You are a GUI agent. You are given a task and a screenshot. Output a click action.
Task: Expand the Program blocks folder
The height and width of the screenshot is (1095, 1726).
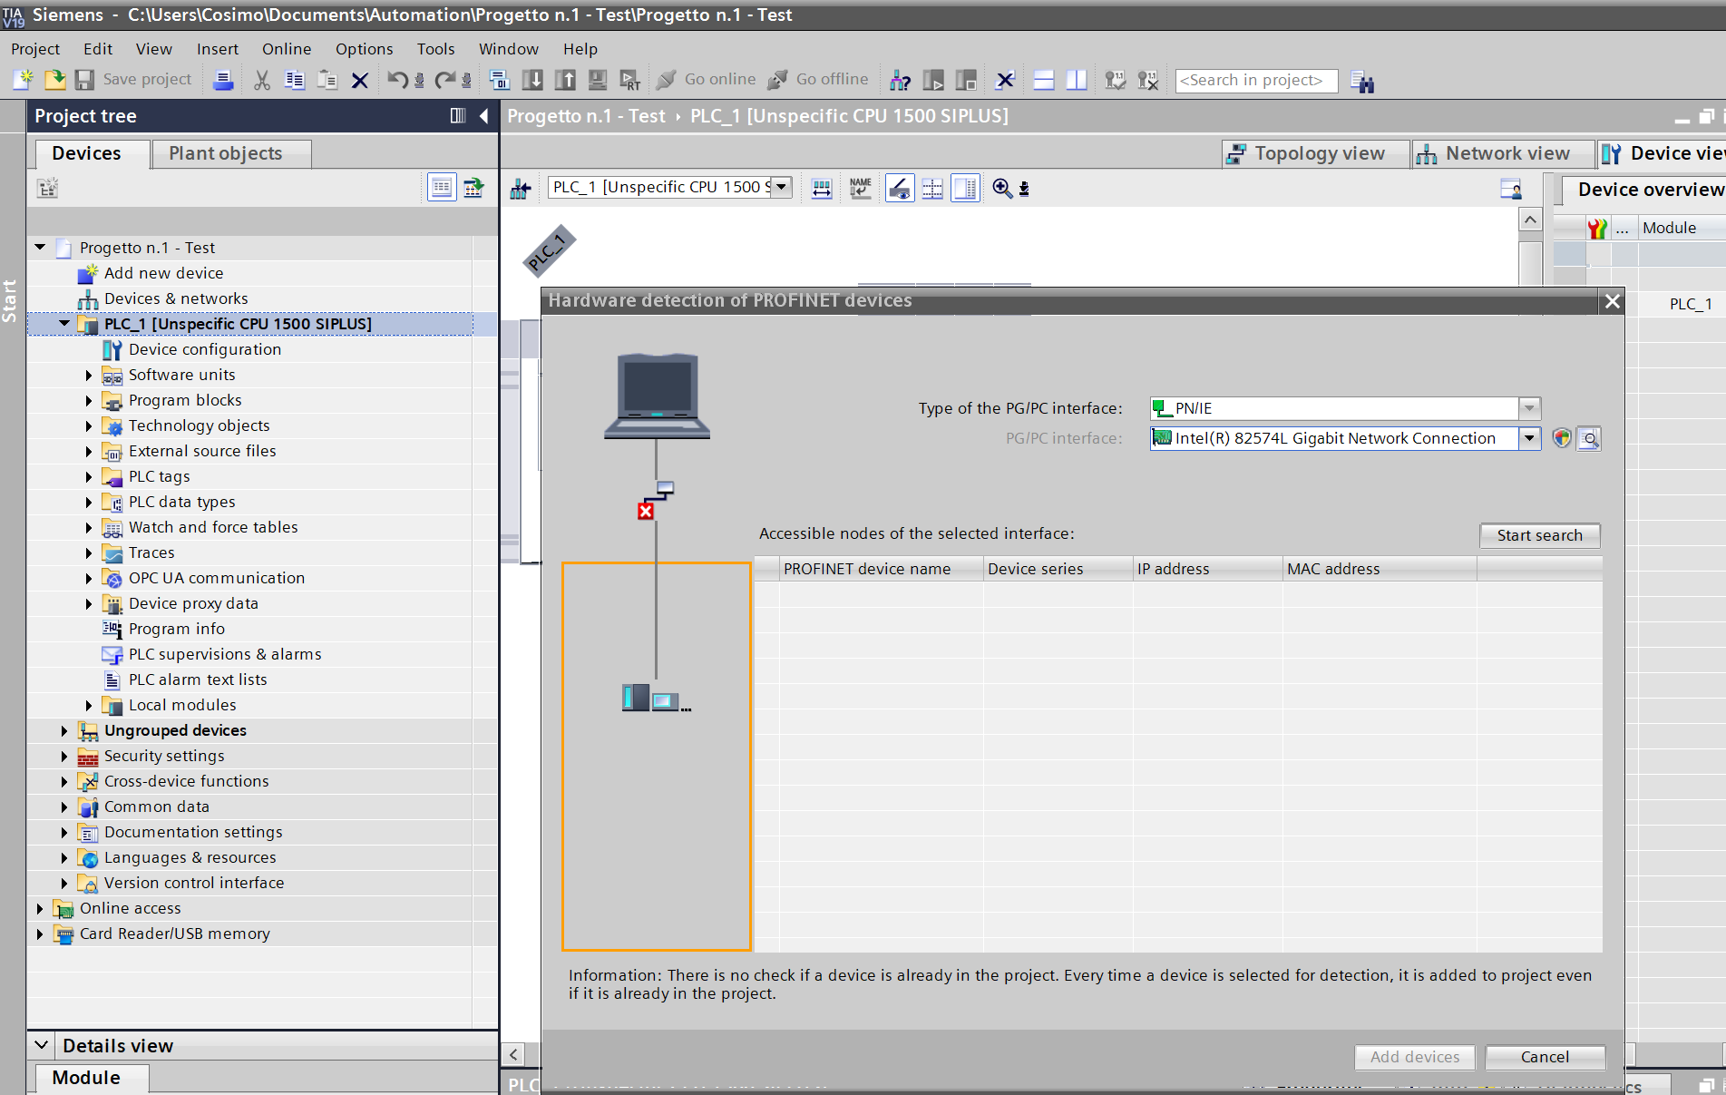(x=89, y=400)
